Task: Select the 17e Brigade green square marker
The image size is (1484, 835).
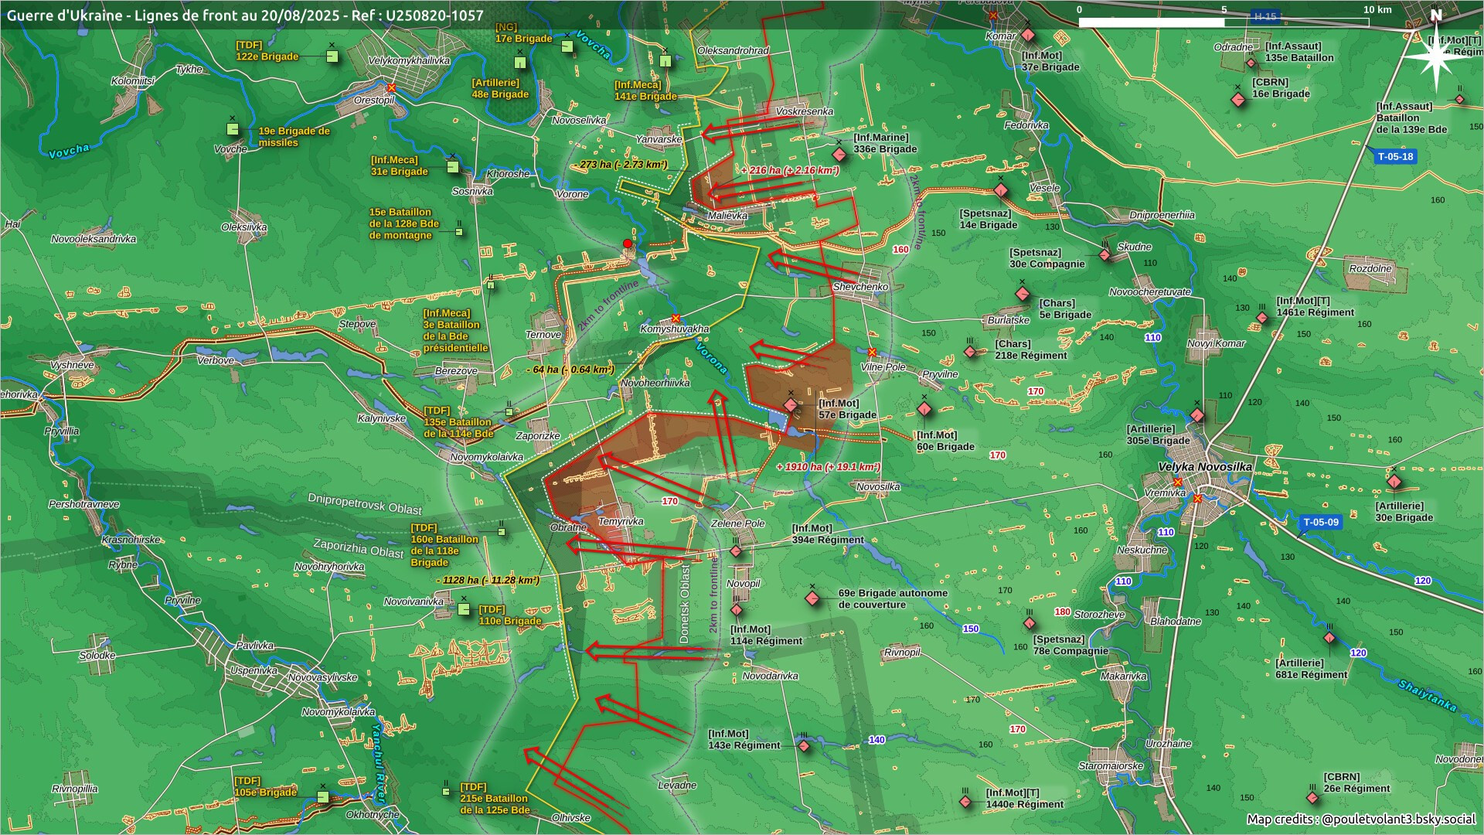Action: pos(567,46)
